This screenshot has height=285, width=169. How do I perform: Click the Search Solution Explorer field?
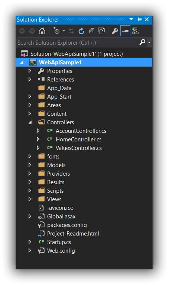tap(77, 42)
